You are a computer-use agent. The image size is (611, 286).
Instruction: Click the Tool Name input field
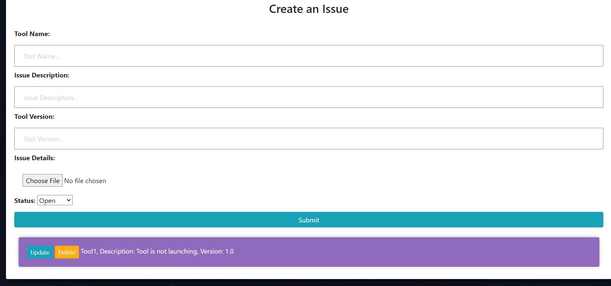308,56
